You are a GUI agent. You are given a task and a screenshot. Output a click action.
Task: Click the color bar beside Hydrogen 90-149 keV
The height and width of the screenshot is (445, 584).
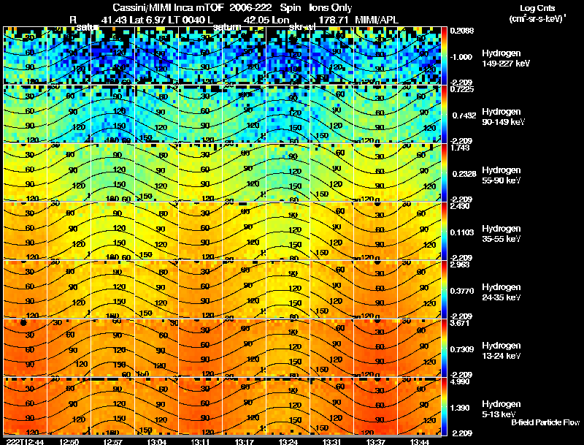pyautogui.click(x=444, y=114)
